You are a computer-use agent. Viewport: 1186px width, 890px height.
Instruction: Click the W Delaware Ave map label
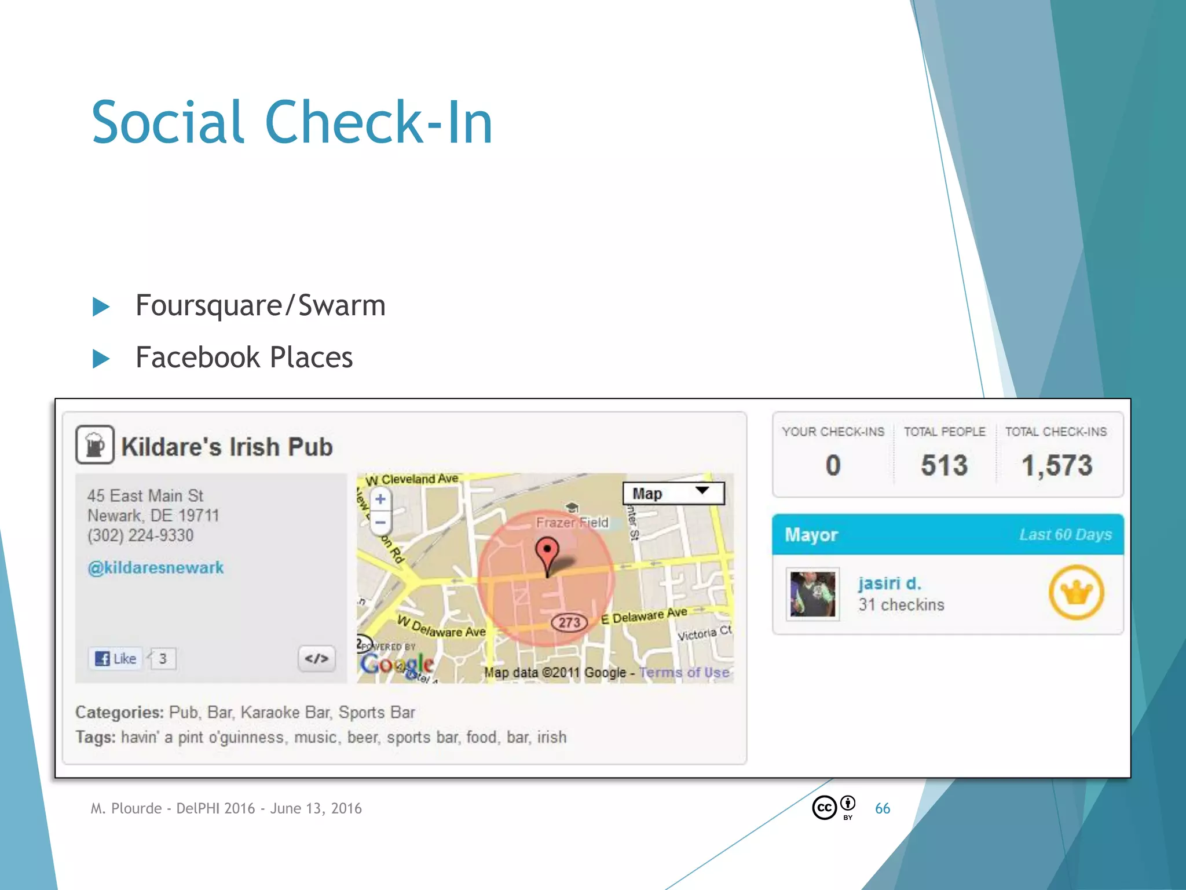(x=441, y=628)
